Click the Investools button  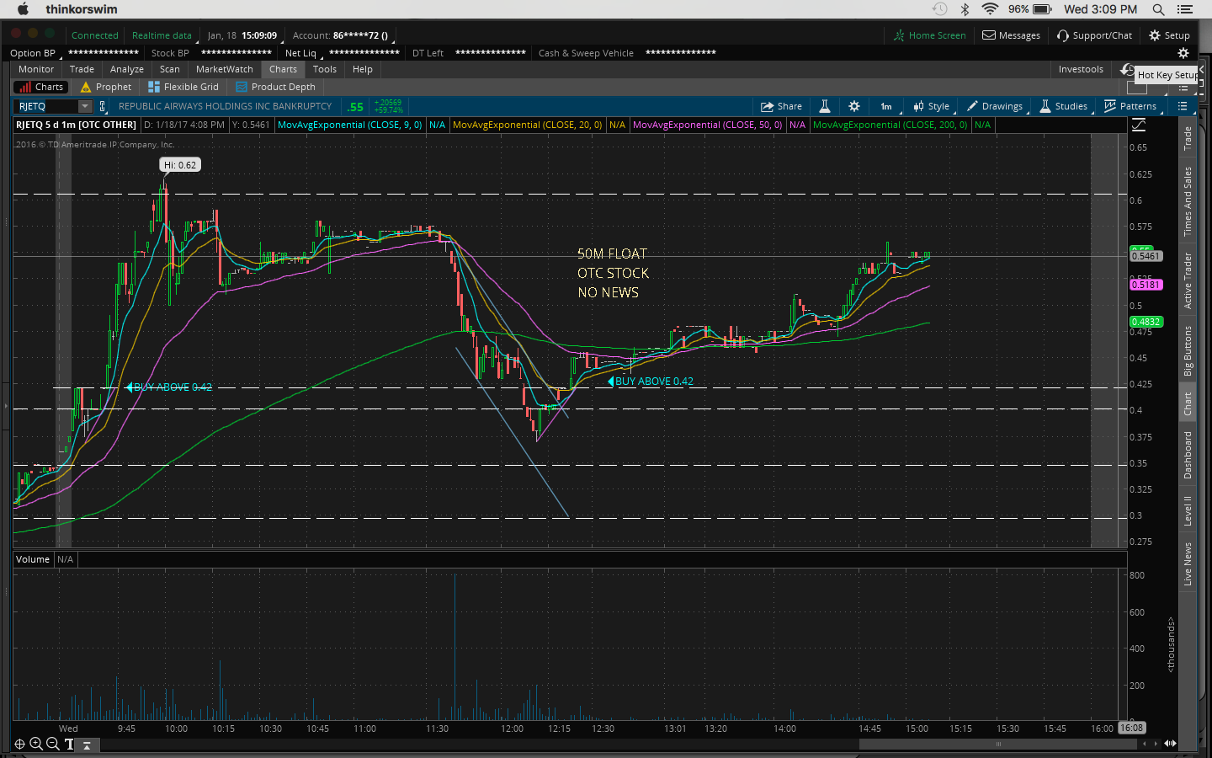1081,69
